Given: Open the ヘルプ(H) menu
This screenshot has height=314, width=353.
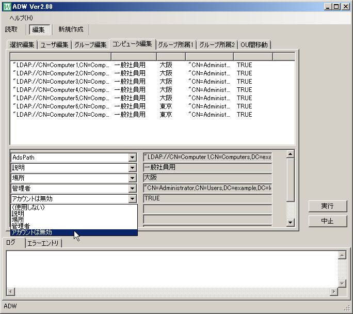Looking at the screenshot, I should coord(21,18).
